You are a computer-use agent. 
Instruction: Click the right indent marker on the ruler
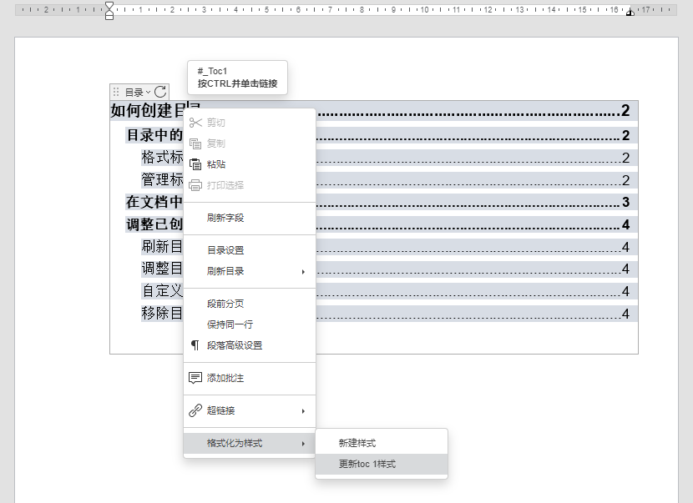point(630,13)
